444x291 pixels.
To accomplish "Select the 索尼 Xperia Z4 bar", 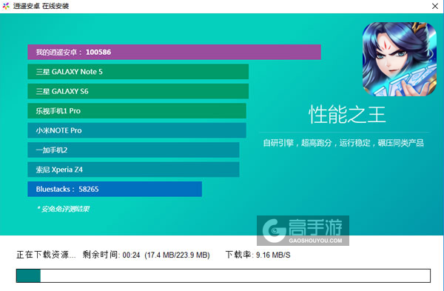I will (x=133, y=170).
